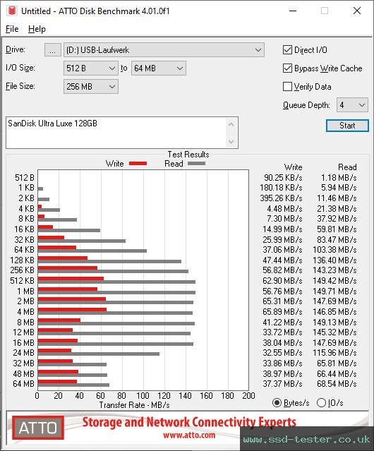The image size is (374, 451).
Task: Click the 149.71 MB/s read value
Action: point(334,291)
